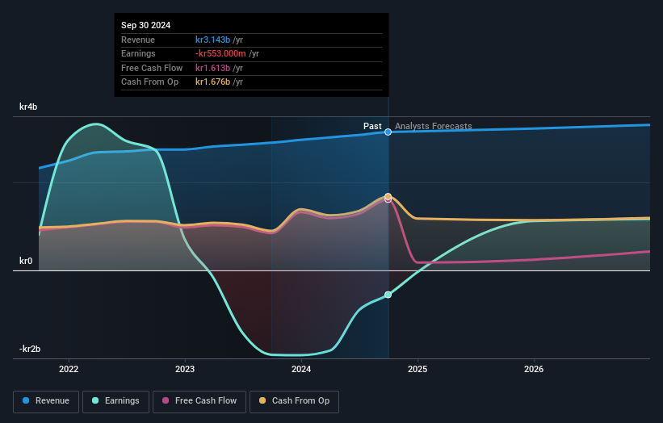
Task: Click the Earnings row label in tooltip
Action: tap(138, 53)
